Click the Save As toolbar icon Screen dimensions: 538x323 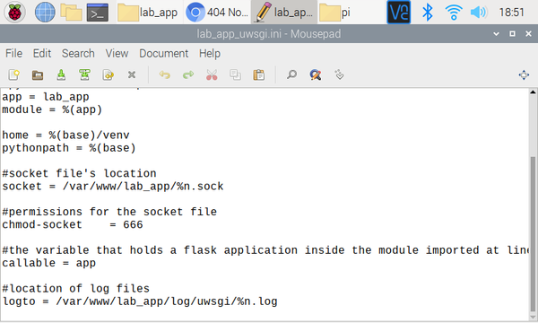(84, 74)
